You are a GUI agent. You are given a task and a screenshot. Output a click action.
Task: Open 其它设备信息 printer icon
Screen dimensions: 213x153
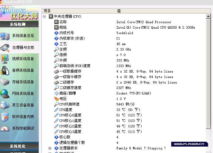5,105
